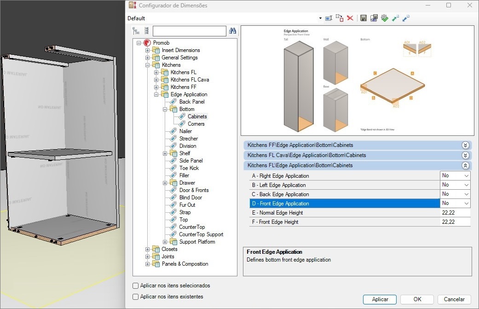Expand the Support Platform tree node
Viewport: 479px width, 309px height.
[x=165, y=242]
